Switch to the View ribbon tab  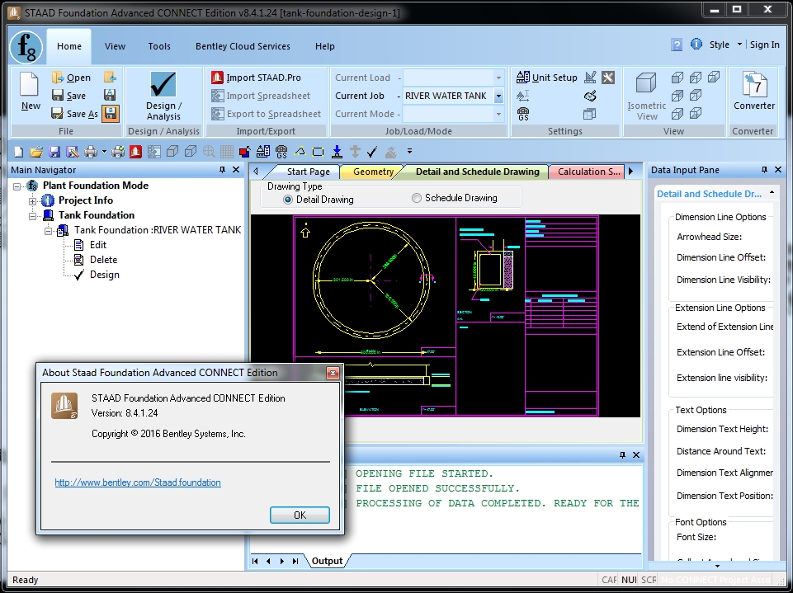(x=115, y=46)
